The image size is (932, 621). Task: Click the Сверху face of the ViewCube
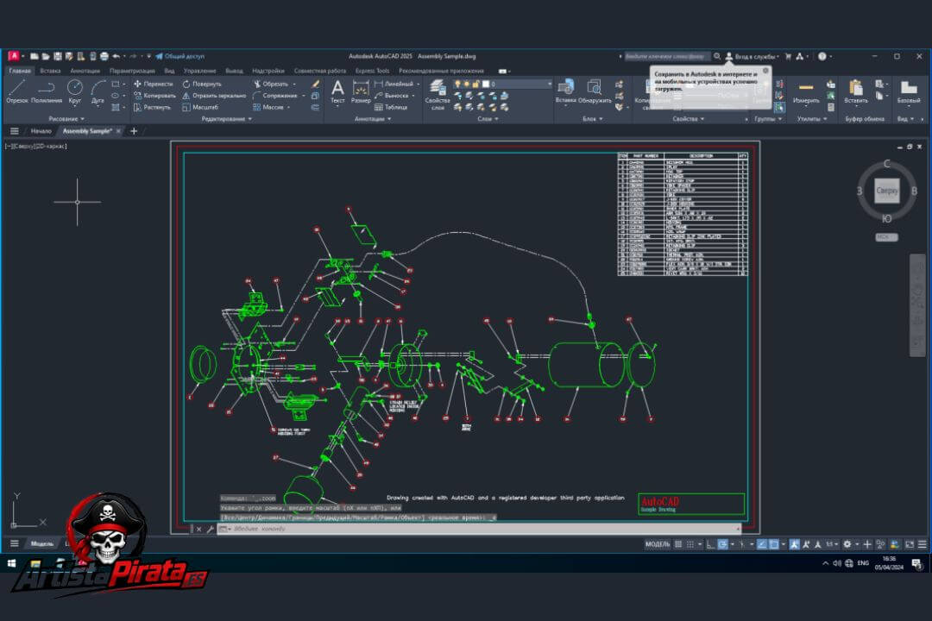[886, 191]
